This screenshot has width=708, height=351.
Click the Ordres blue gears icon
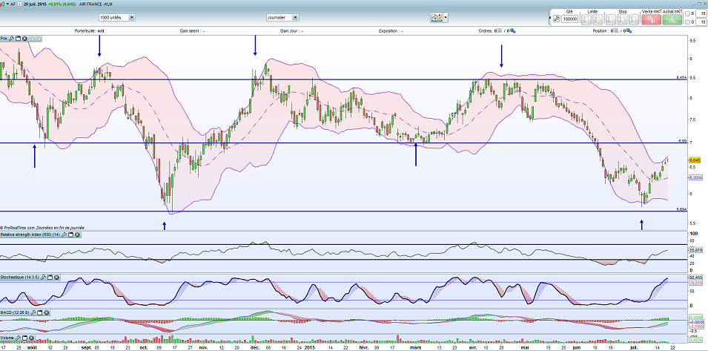[513, 31]
